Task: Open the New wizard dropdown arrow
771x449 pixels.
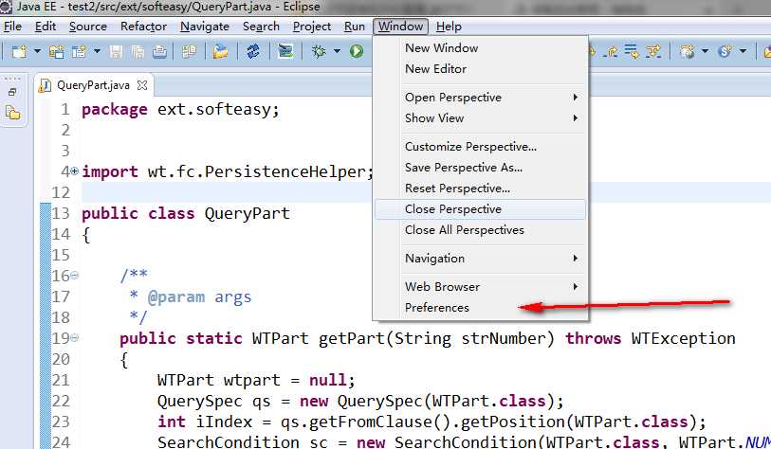Action: pyautogui.click(x=37, y=51)
